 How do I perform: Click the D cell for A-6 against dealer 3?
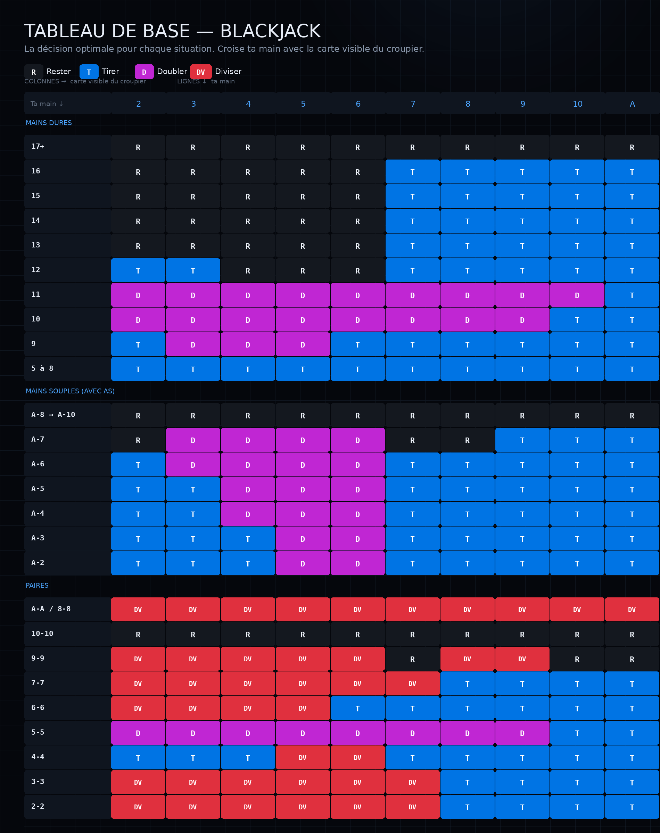(x=193, y=464)
